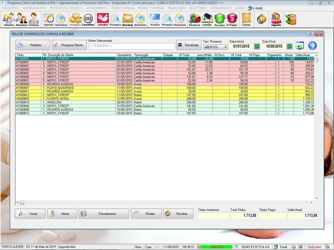Open the CADASTROS menu
This screenshot has width=334, height=250.
[11, 8]
